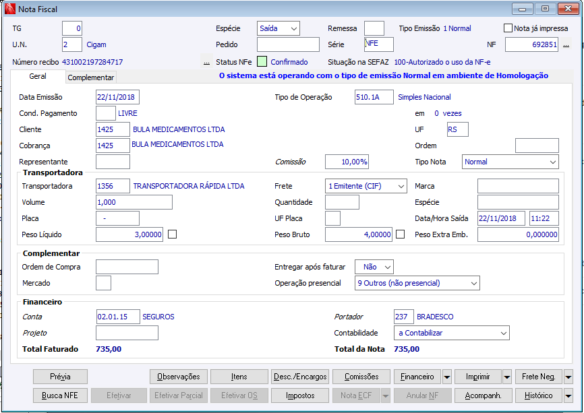
Task: Open Operação presencial dropdown
Action: click(x=417, y=283)
